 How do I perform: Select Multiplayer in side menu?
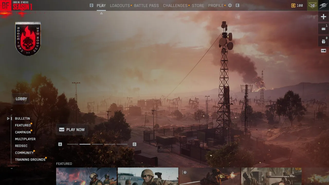25,139
